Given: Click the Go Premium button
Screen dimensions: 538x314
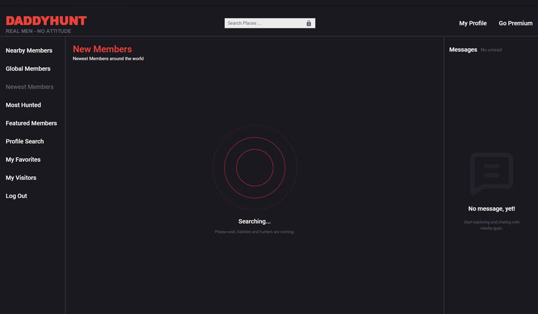Looking at the screenshot, I should pyautogui.click(x=515, y=24).
